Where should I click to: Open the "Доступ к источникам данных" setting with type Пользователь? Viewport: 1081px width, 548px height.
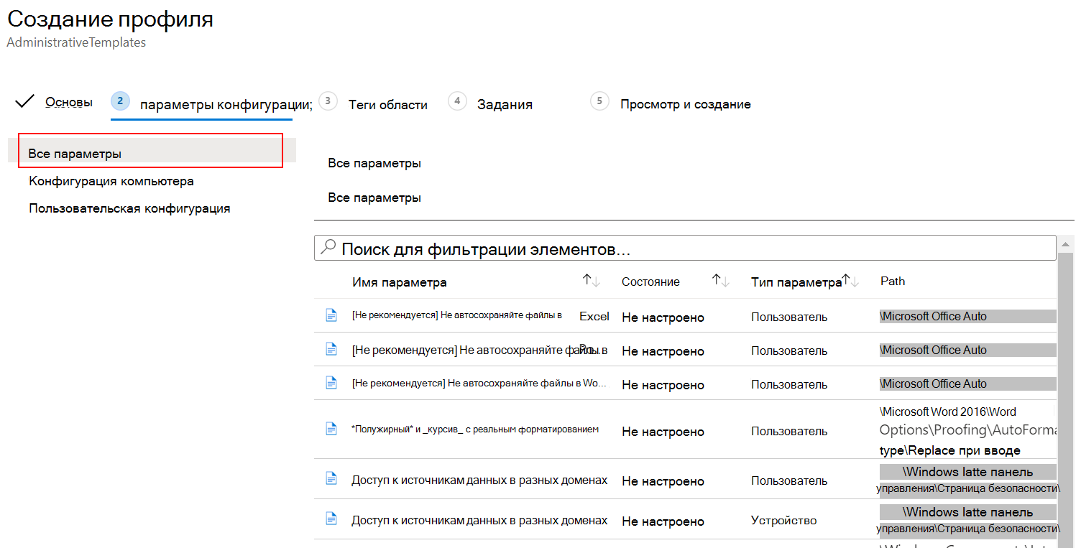coord(479,480)
